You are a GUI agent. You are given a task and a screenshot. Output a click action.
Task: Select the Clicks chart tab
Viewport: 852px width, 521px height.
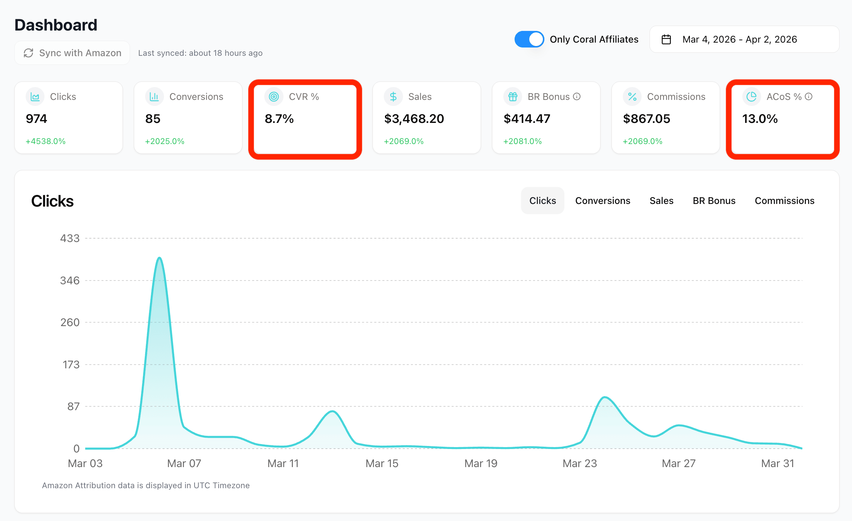click(542, 201)
